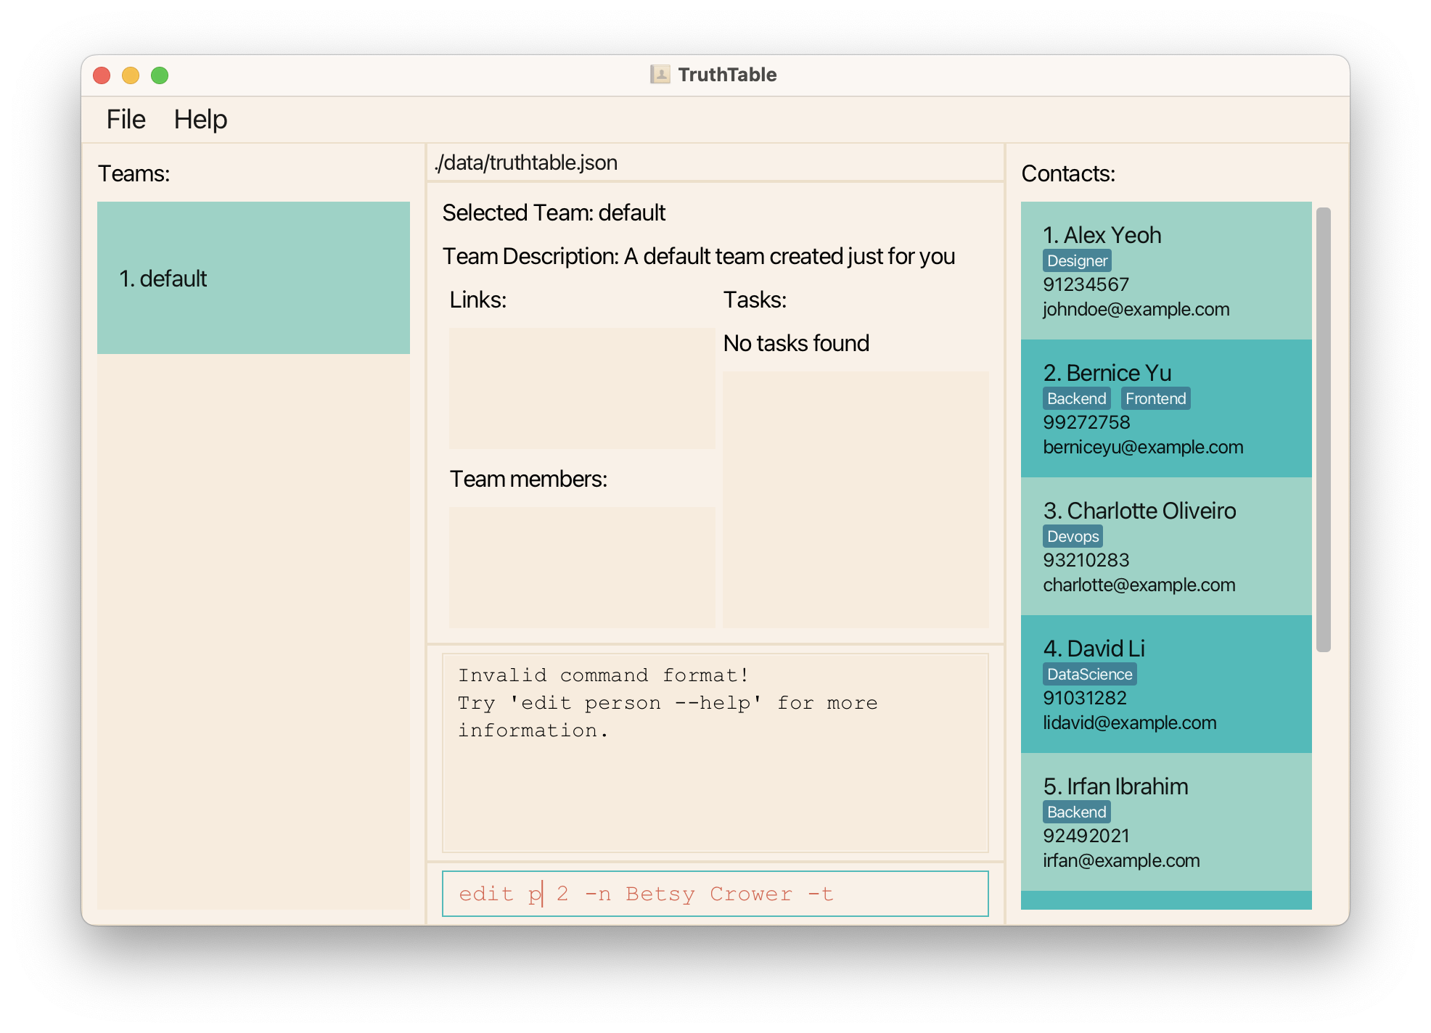Click the Devops tag label
Image resolution: width=1431 pixels, height=1033 pixels.
1073,536
